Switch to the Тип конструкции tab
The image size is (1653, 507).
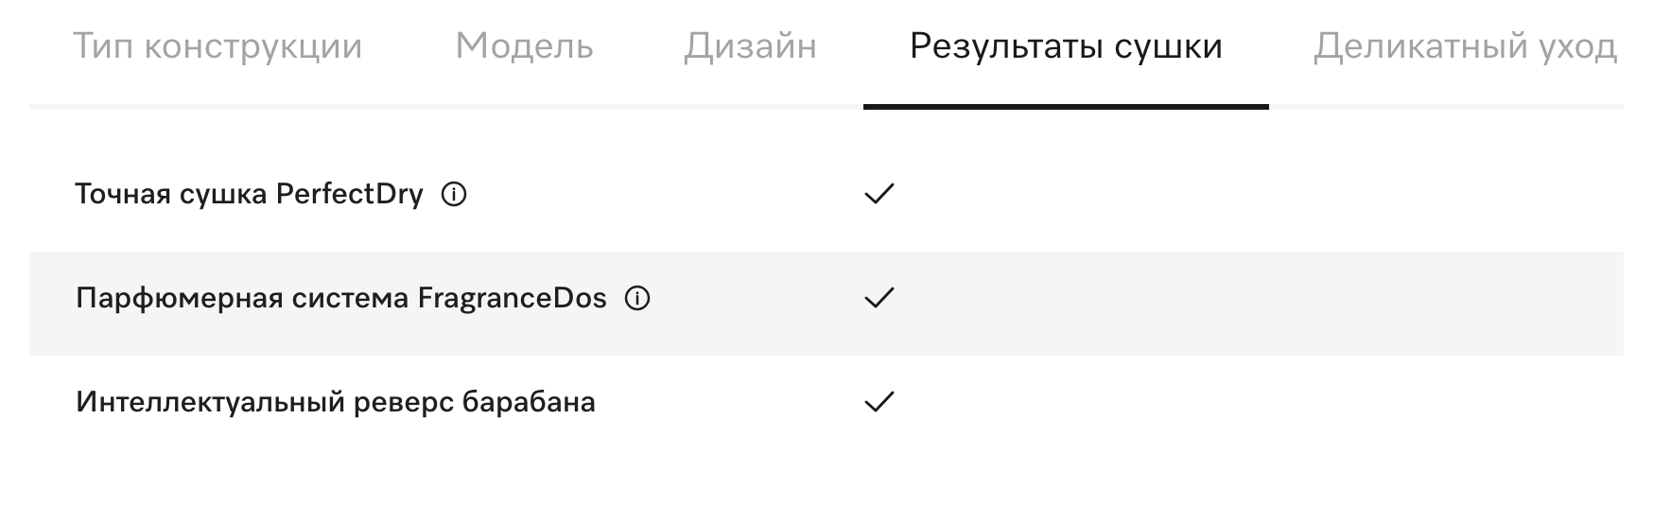point(217,46)
